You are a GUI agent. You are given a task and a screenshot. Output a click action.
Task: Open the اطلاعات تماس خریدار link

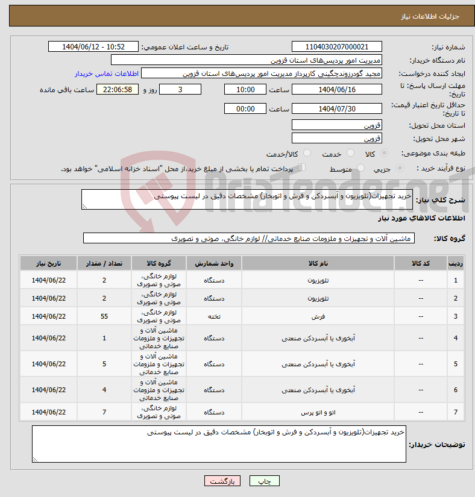[107, 73]
